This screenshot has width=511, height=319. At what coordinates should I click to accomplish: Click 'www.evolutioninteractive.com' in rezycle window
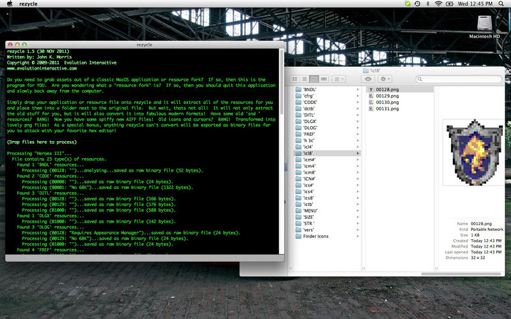(42, 68)
